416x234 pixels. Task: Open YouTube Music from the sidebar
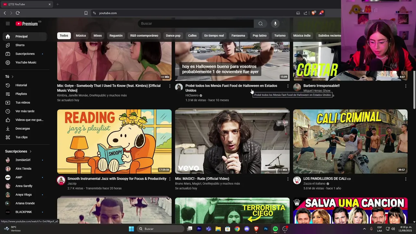click(25, 62)
